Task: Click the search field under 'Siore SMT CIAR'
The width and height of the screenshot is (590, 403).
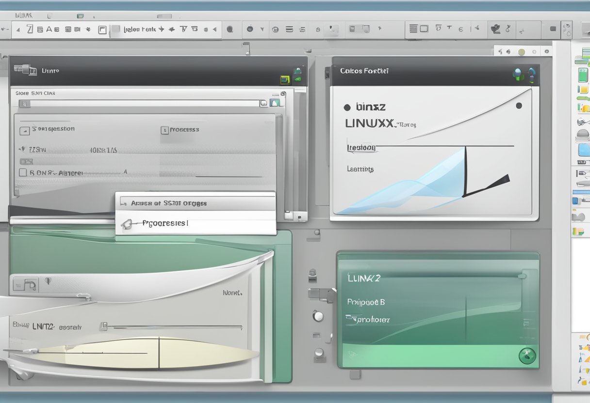Action: [142, 103]
